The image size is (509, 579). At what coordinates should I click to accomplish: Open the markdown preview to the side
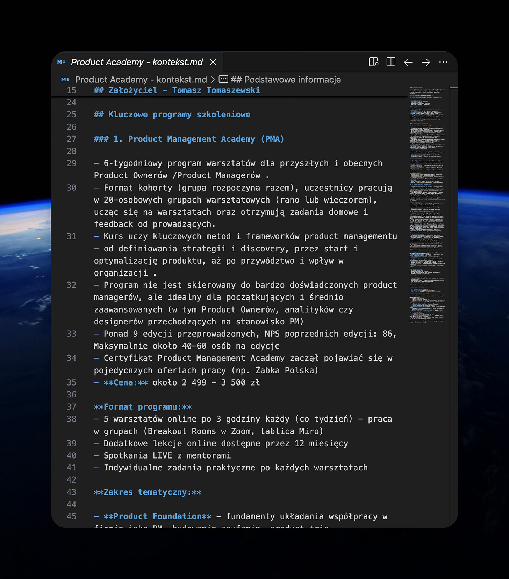point(373,62)
